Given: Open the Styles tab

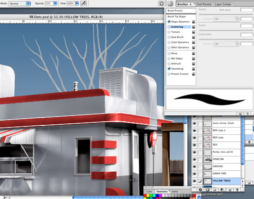Looking at the screenshot, I should pyautogui.click(x=175, y=191).
